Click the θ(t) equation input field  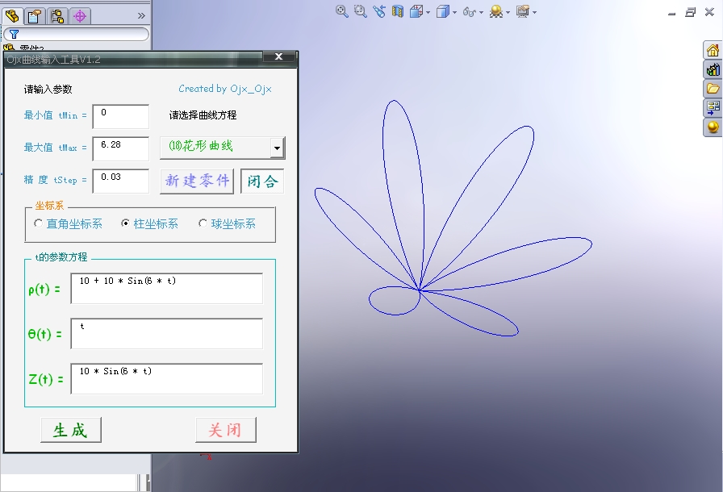(166, 334)
